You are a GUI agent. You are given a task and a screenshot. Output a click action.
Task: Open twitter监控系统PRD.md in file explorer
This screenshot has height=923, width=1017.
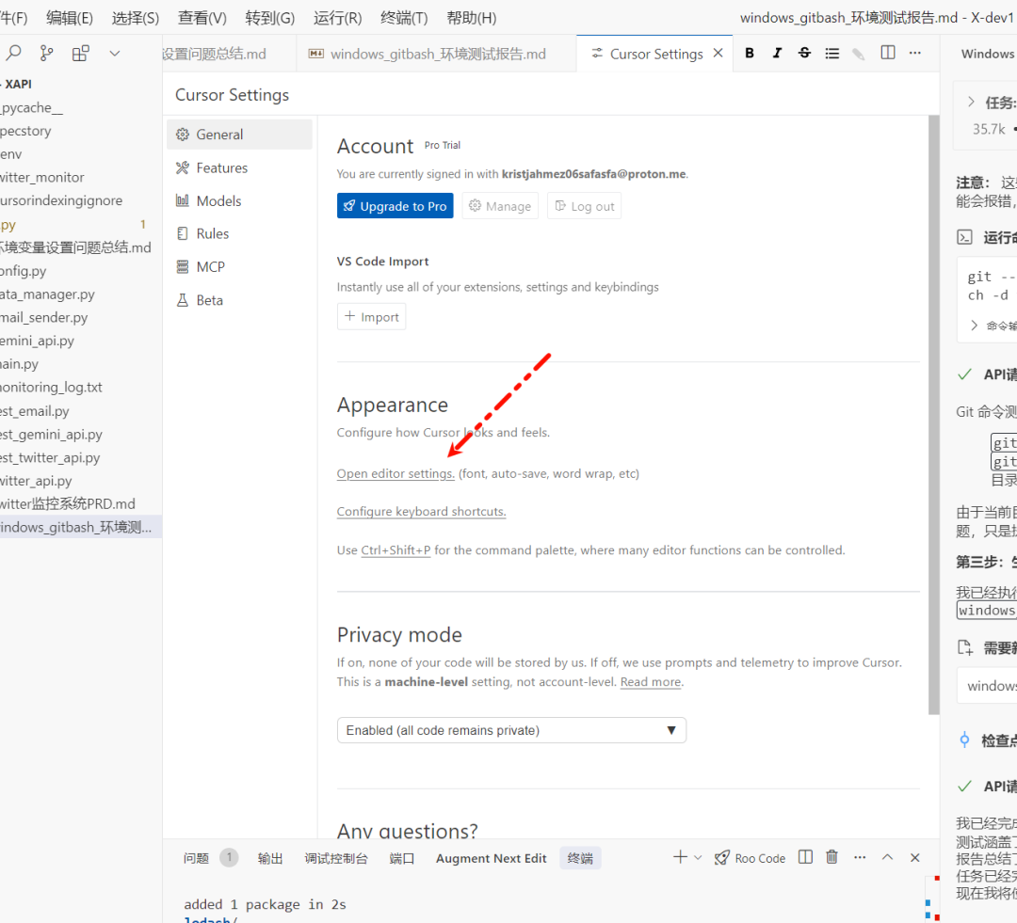(81, 503)
